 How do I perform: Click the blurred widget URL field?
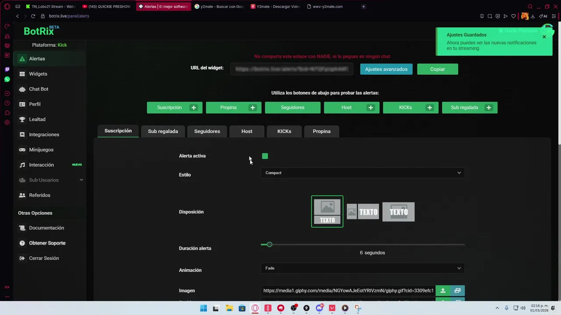pyautogui.click(x=292, y=69)
